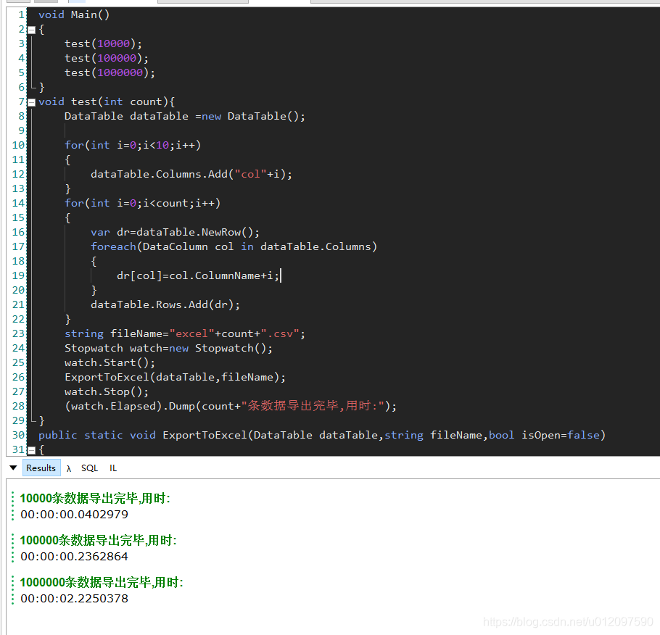
Task: Select the 100000条数据导出完毕 result heading
Action: coord(98,540)
